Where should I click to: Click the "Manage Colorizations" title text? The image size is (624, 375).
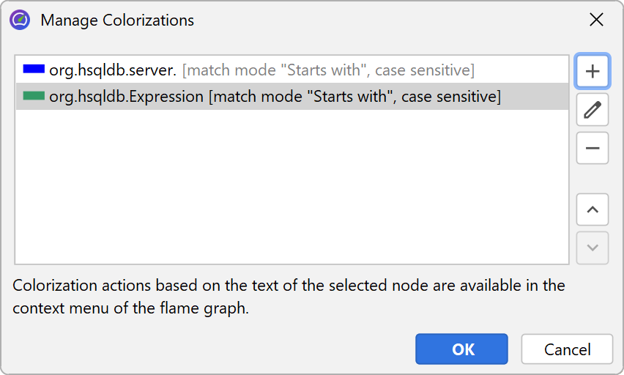(x=117, y=21)
